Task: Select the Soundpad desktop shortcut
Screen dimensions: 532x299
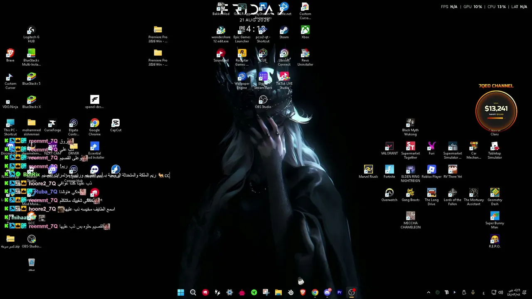Action: (221, 56)
